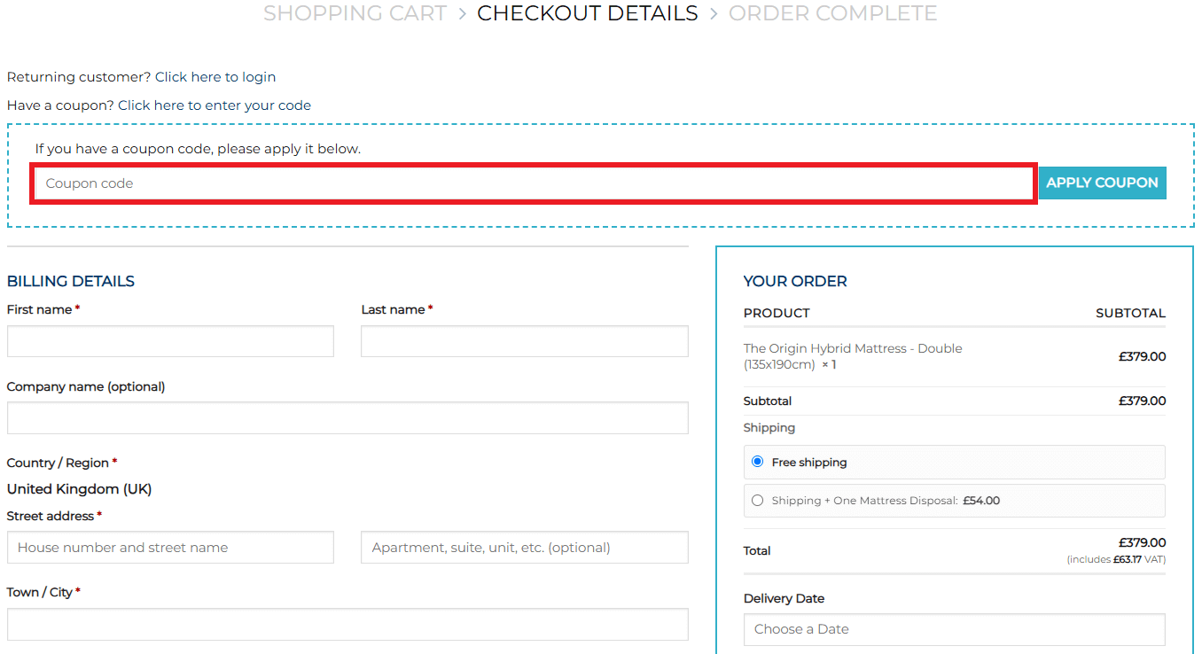The width and height of the screenshot is (1202, 654).
Task: Apply the coupon with APPLY COUPON button
Action: tap(1102, 183)
